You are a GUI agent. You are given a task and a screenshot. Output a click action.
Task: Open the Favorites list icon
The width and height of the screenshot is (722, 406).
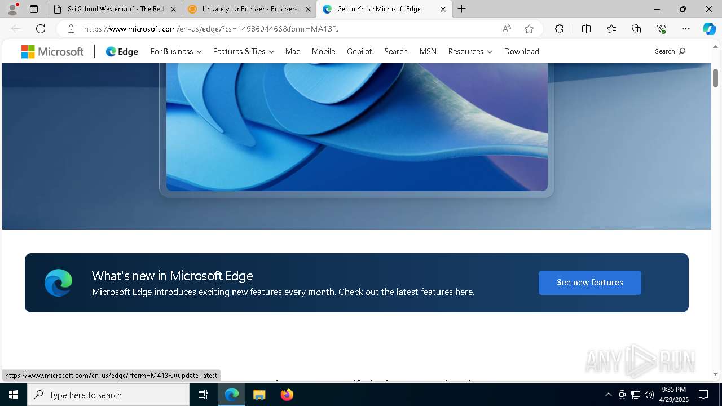tap(611, 29)
